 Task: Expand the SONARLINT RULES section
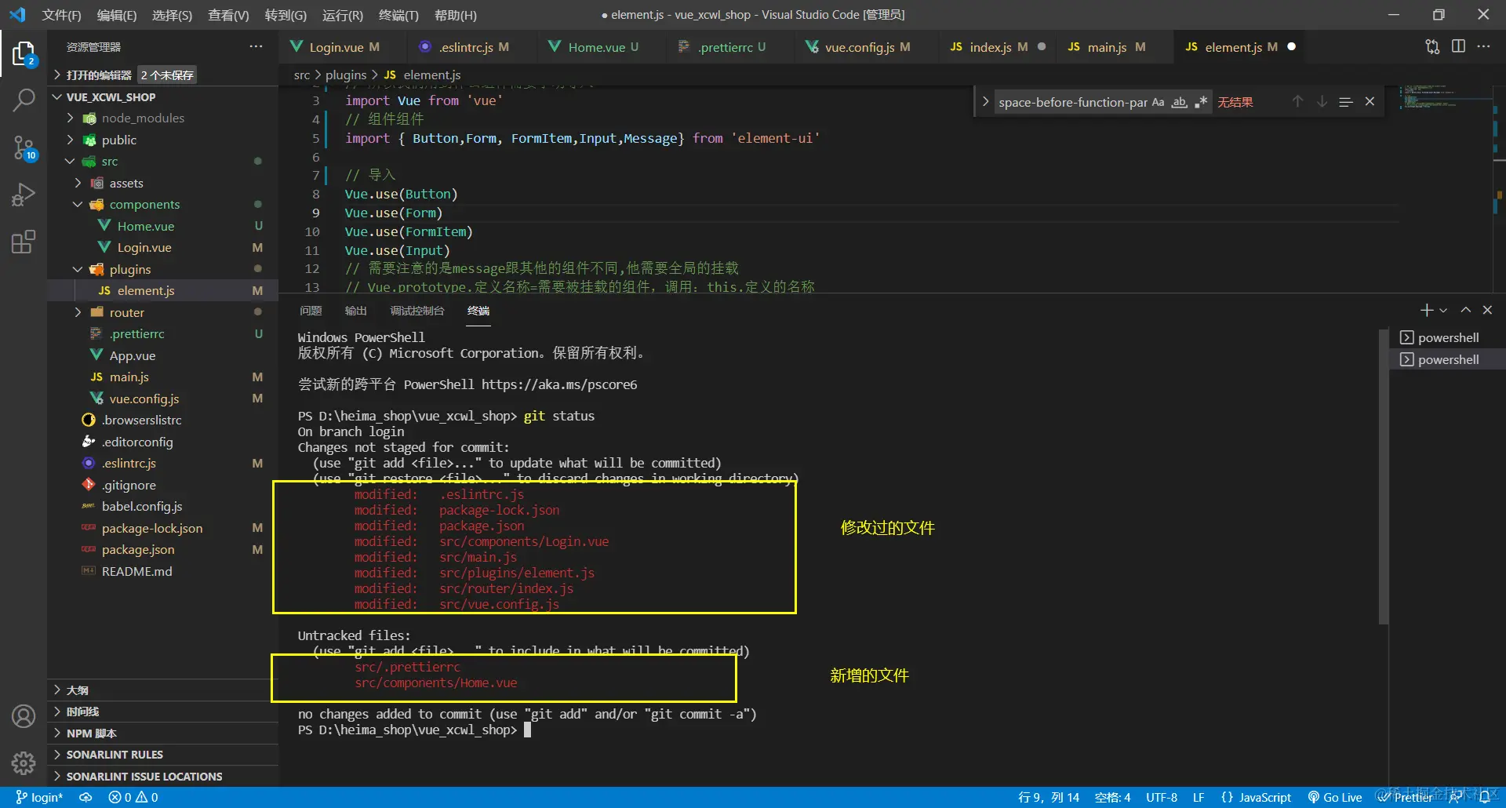(162, 755)
